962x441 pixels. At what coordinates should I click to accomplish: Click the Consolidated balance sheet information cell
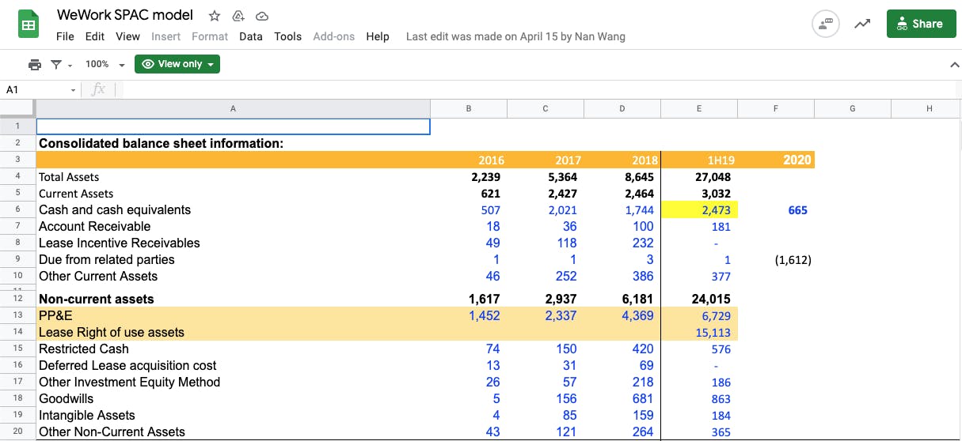coord(233,144)
